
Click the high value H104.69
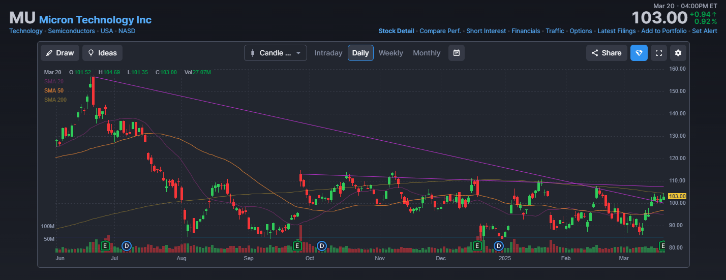109,72
